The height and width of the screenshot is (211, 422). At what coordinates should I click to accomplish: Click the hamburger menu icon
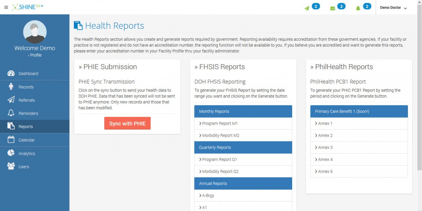pos(6,7)
